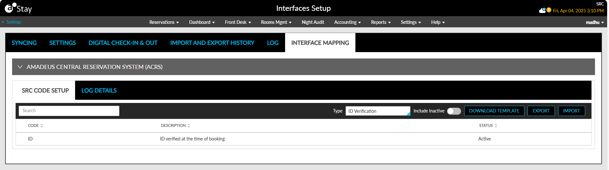Open the Type dropdown showing ID Verification
609x170 pixels.
(x=378, y=111)
